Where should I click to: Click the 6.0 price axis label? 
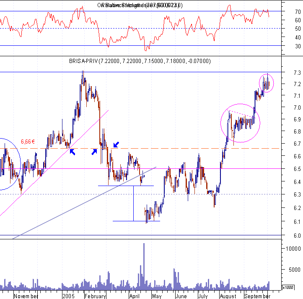click(297, 236)
